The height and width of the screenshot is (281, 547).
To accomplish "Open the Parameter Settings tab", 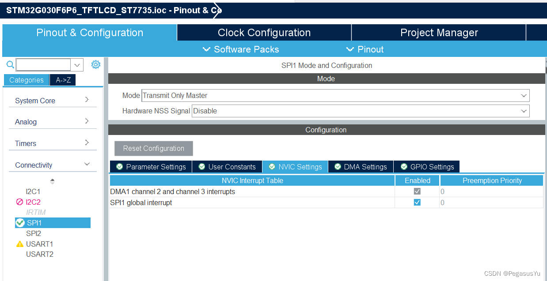I will pyautogui.click(x=151, y=167).
